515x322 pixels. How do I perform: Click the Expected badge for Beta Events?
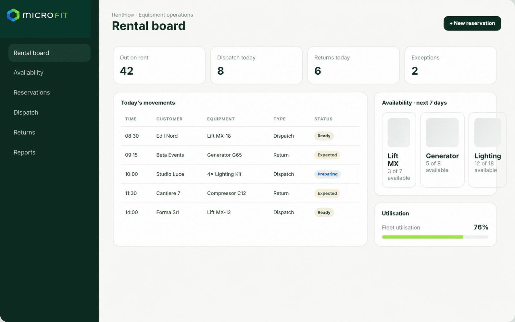click(x=327, y=155)
